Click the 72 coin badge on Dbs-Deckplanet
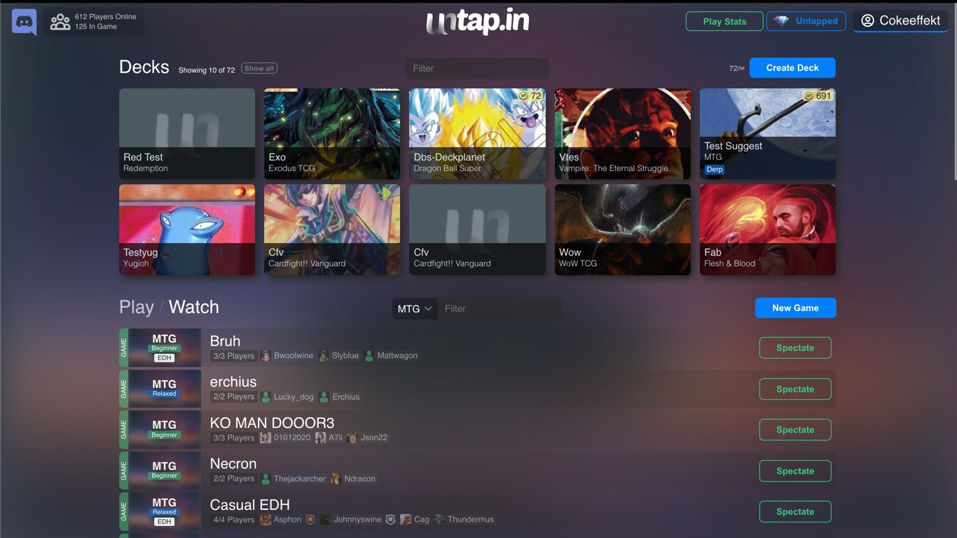 click(x=530, y=95)
